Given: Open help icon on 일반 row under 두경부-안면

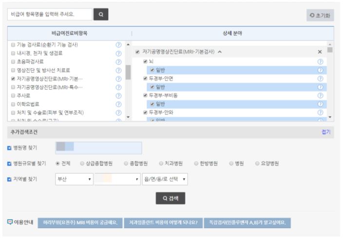Looking at the screenshot, I should point(320,87).
